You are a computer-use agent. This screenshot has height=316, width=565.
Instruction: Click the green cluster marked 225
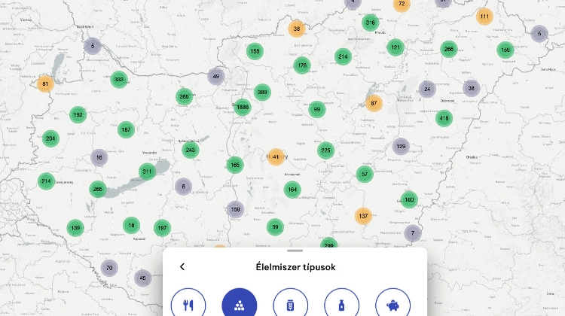coord(325,150)
